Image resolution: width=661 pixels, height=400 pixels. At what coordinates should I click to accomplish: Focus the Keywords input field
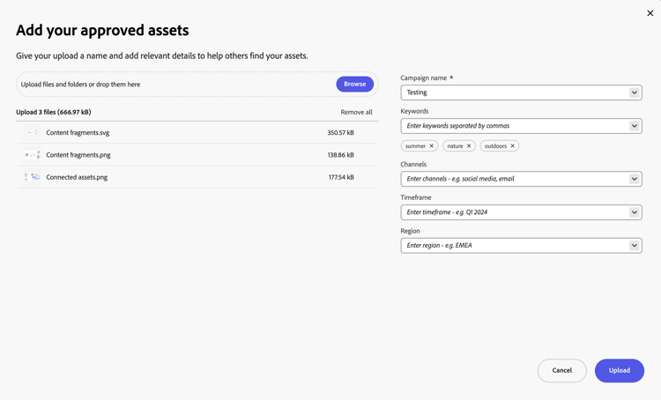tap(515, 126)
